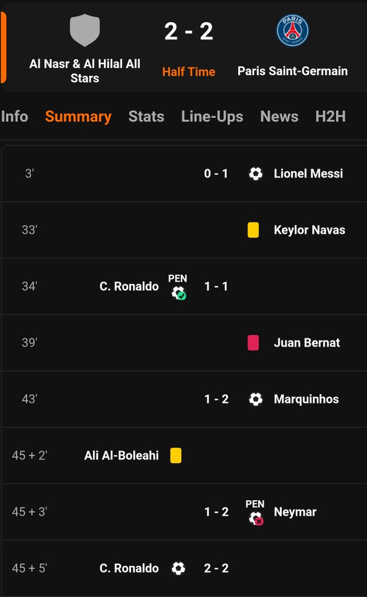Open Paris Saint-Germain team name

[x=292, y=71]
